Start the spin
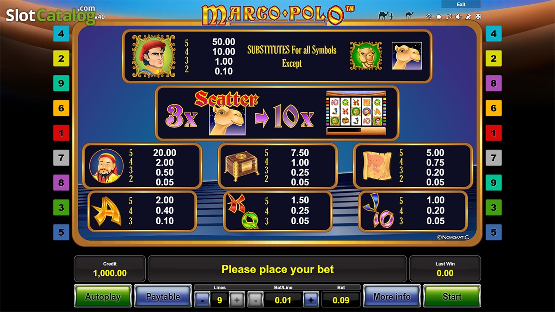This screenshot has width=555, height=312. click(452, 296)
